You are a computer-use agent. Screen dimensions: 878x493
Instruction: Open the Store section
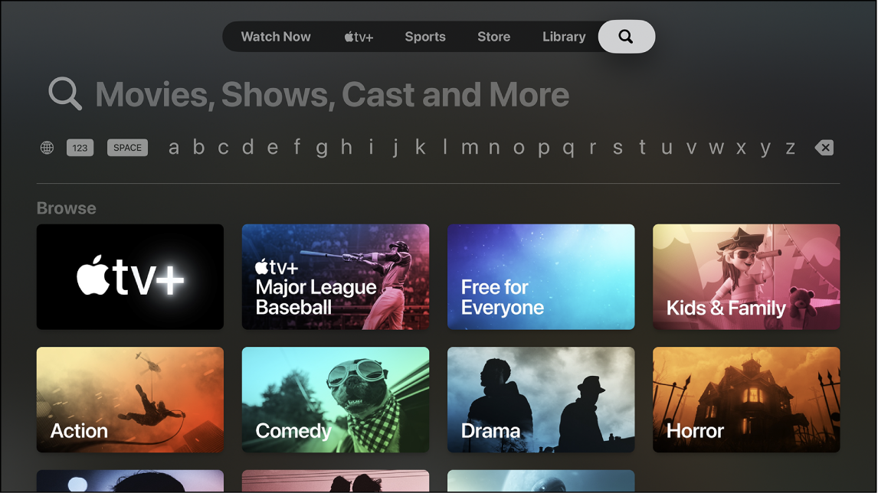coord(493,36)
